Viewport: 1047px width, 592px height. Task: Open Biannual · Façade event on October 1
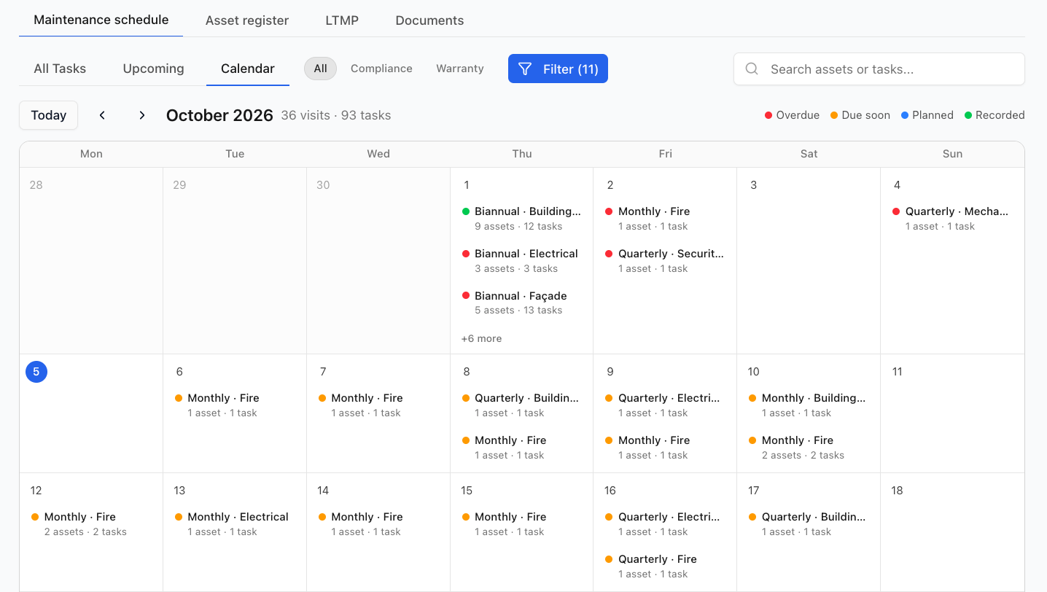[522, 303]
